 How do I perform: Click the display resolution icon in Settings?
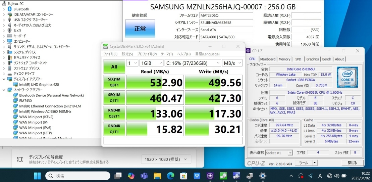pos(20,159)
